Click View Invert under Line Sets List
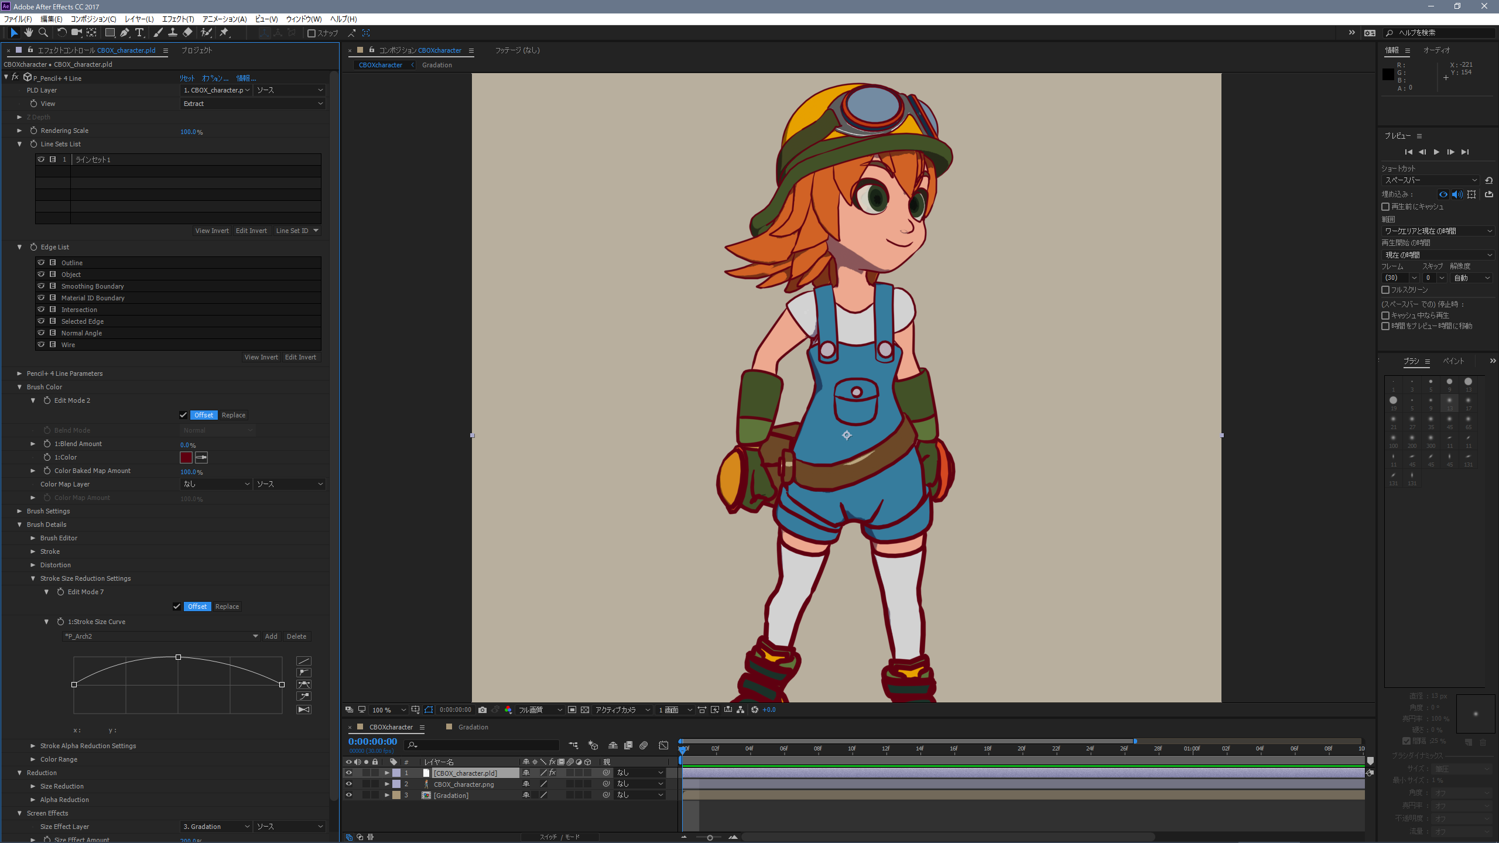 (211, 231)
